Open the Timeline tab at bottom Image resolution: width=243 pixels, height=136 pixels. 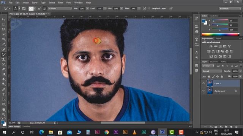[26, 127]
